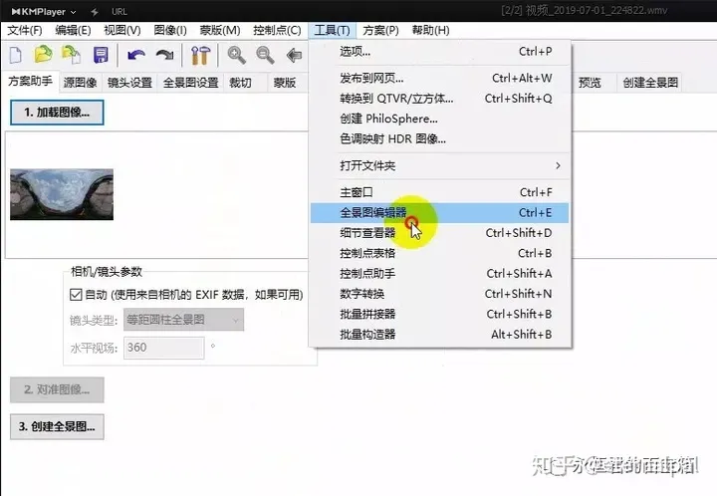Screen dimensions: 717x496
Task: Click the left arrow toolbar icon
Action: 294,56
